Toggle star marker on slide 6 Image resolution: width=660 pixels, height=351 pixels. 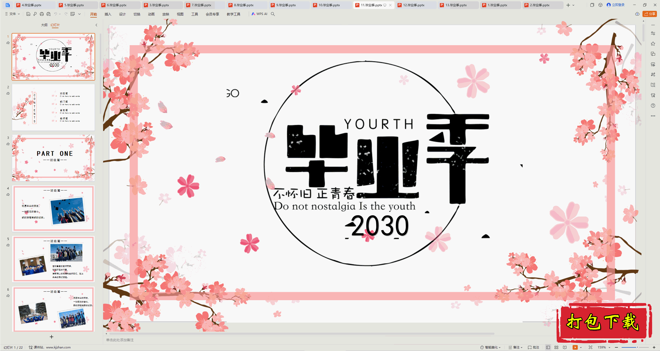point(8,296)
